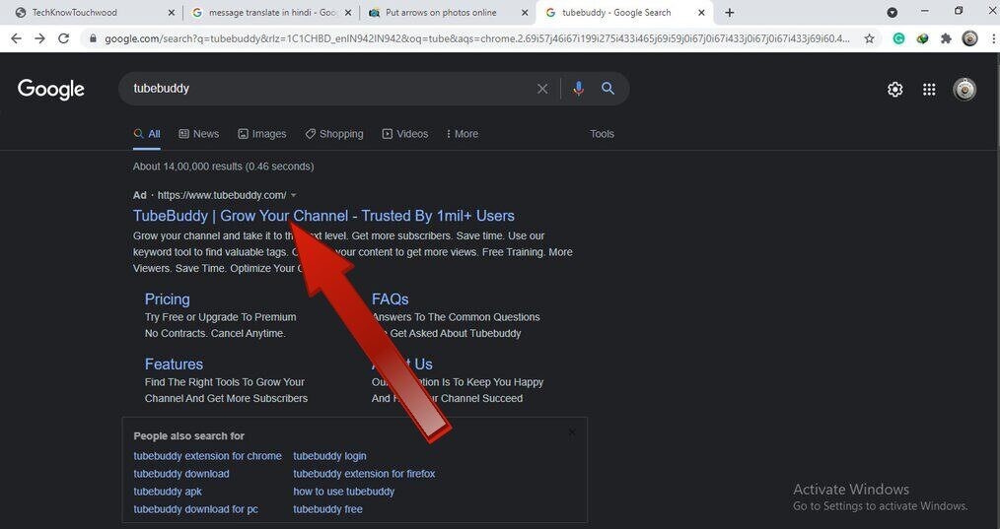
Task: Select the Images results tab
Action: 262,134
